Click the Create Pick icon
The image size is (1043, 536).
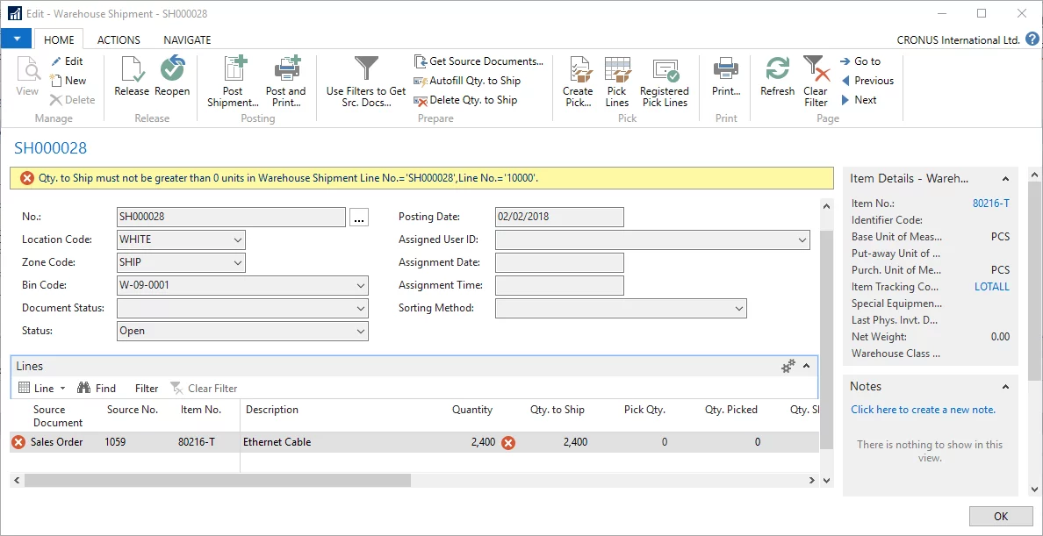point(578,81)
